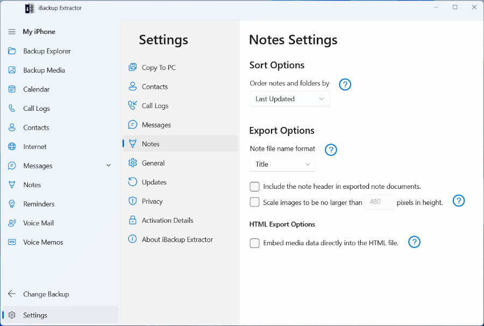The width and height of the screenshot is (484, 326).
Task: Click the iBackup Extractor app icon in title bar
Action: 30,8
